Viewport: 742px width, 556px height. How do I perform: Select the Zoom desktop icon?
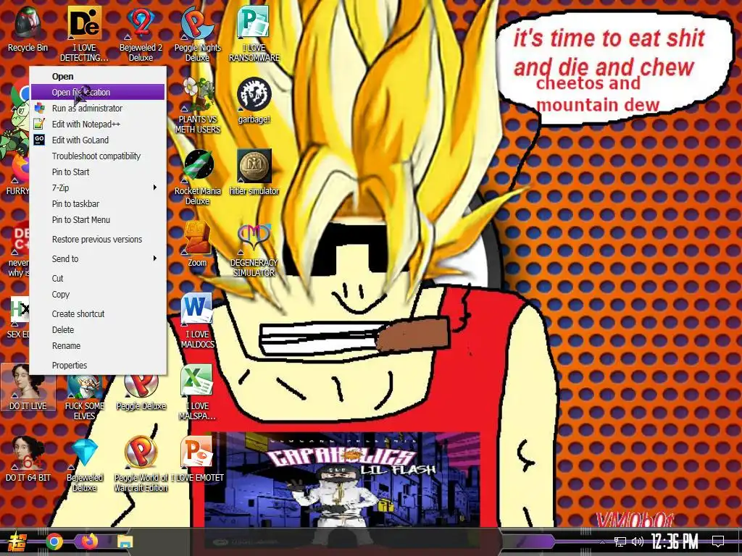click(197, 244)
